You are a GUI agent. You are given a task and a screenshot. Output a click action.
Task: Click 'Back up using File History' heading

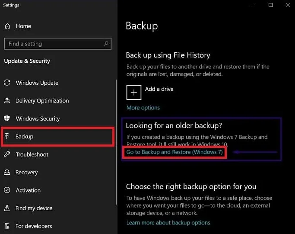(168, 55)
